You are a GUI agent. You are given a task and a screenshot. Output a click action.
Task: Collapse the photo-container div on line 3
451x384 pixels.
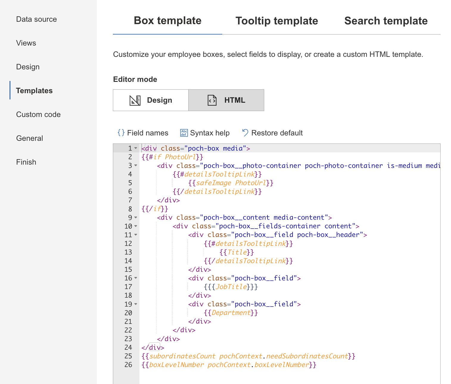click(x=136, y=166)
